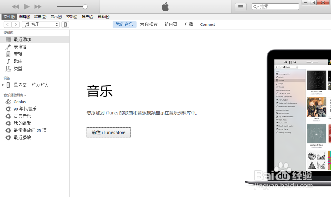
Task: Click the 表演者 label
Action: [20, 47]
